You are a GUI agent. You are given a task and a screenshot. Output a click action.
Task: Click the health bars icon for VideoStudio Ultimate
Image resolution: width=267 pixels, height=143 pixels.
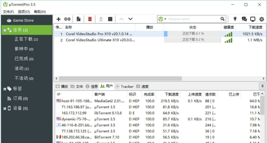click(228, 40)
